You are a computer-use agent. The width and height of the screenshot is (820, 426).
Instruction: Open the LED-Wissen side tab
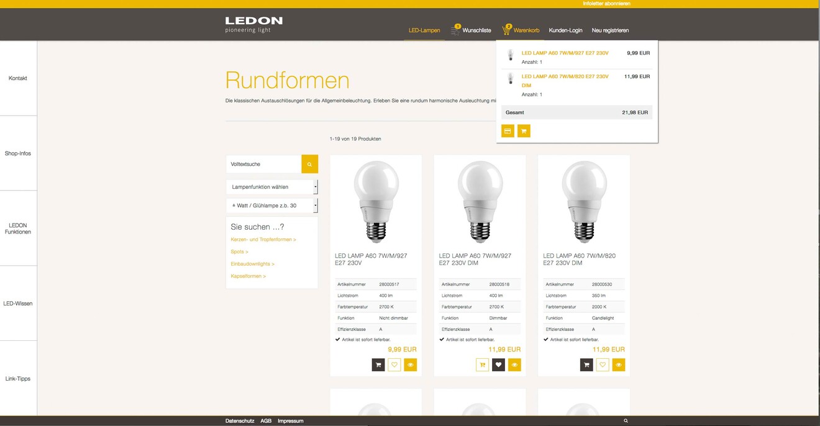click(x=18, y=304)
